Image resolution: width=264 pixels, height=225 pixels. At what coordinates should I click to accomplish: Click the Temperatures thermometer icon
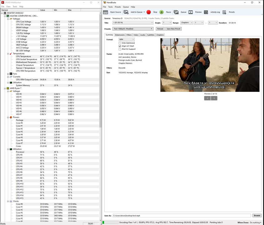[11, 53]
